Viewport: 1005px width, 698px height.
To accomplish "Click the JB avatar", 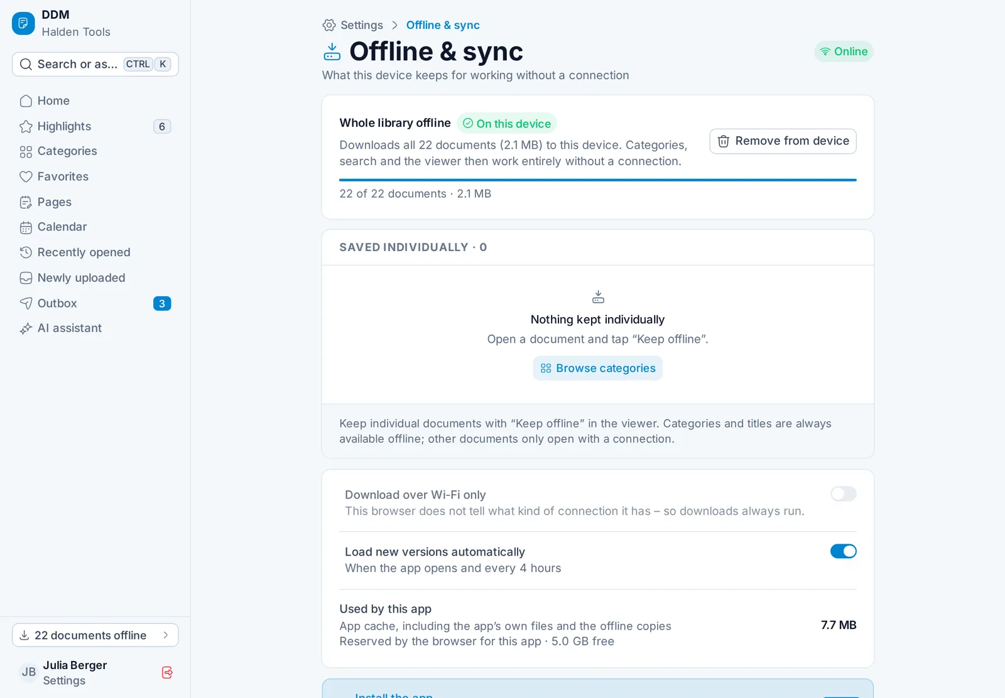I will pos(29,672).
